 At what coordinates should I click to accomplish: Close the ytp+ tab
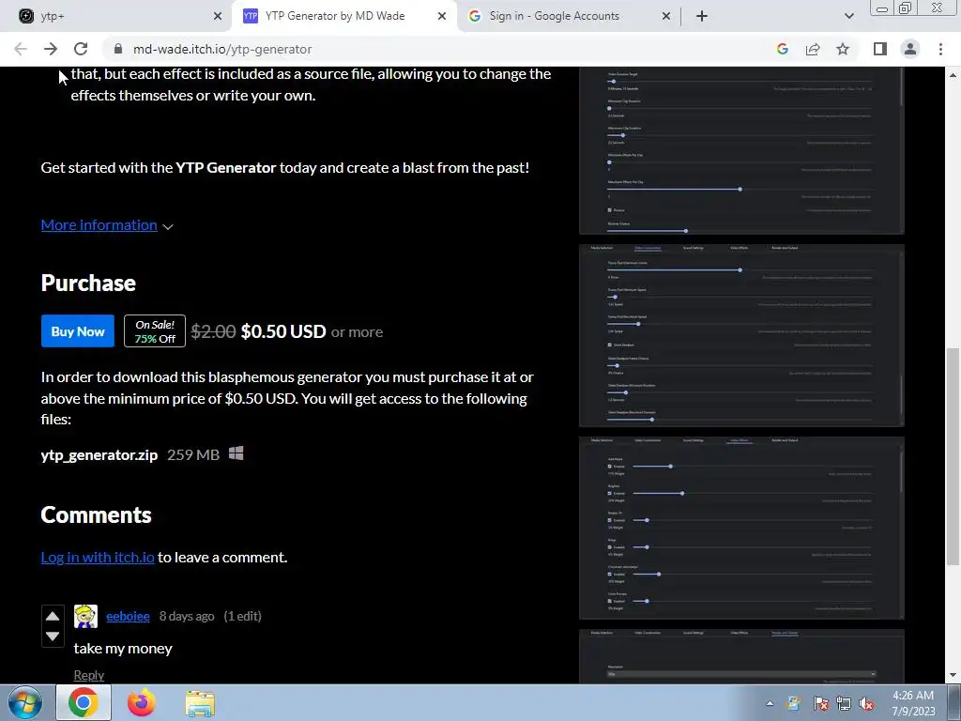(x=218, y=17)
